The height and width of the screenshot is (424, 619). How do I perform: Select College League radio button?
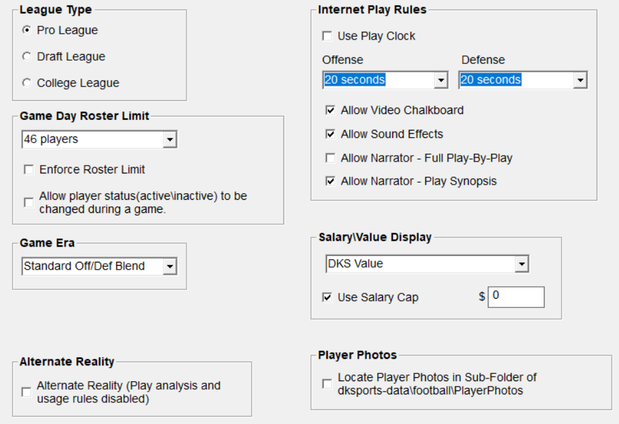[x=26, y=83]
